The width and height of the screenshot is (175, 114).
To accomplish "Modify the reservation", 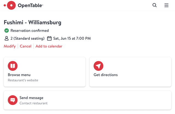I will click(x=10, y=46).
